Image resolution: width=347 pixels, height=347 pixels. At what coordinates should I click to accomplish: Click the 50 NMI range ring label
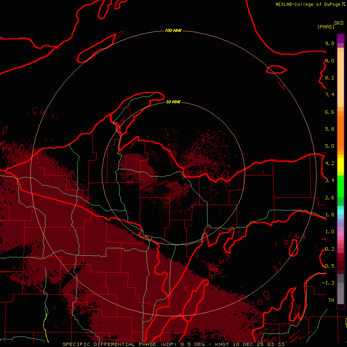click(173, 102)
